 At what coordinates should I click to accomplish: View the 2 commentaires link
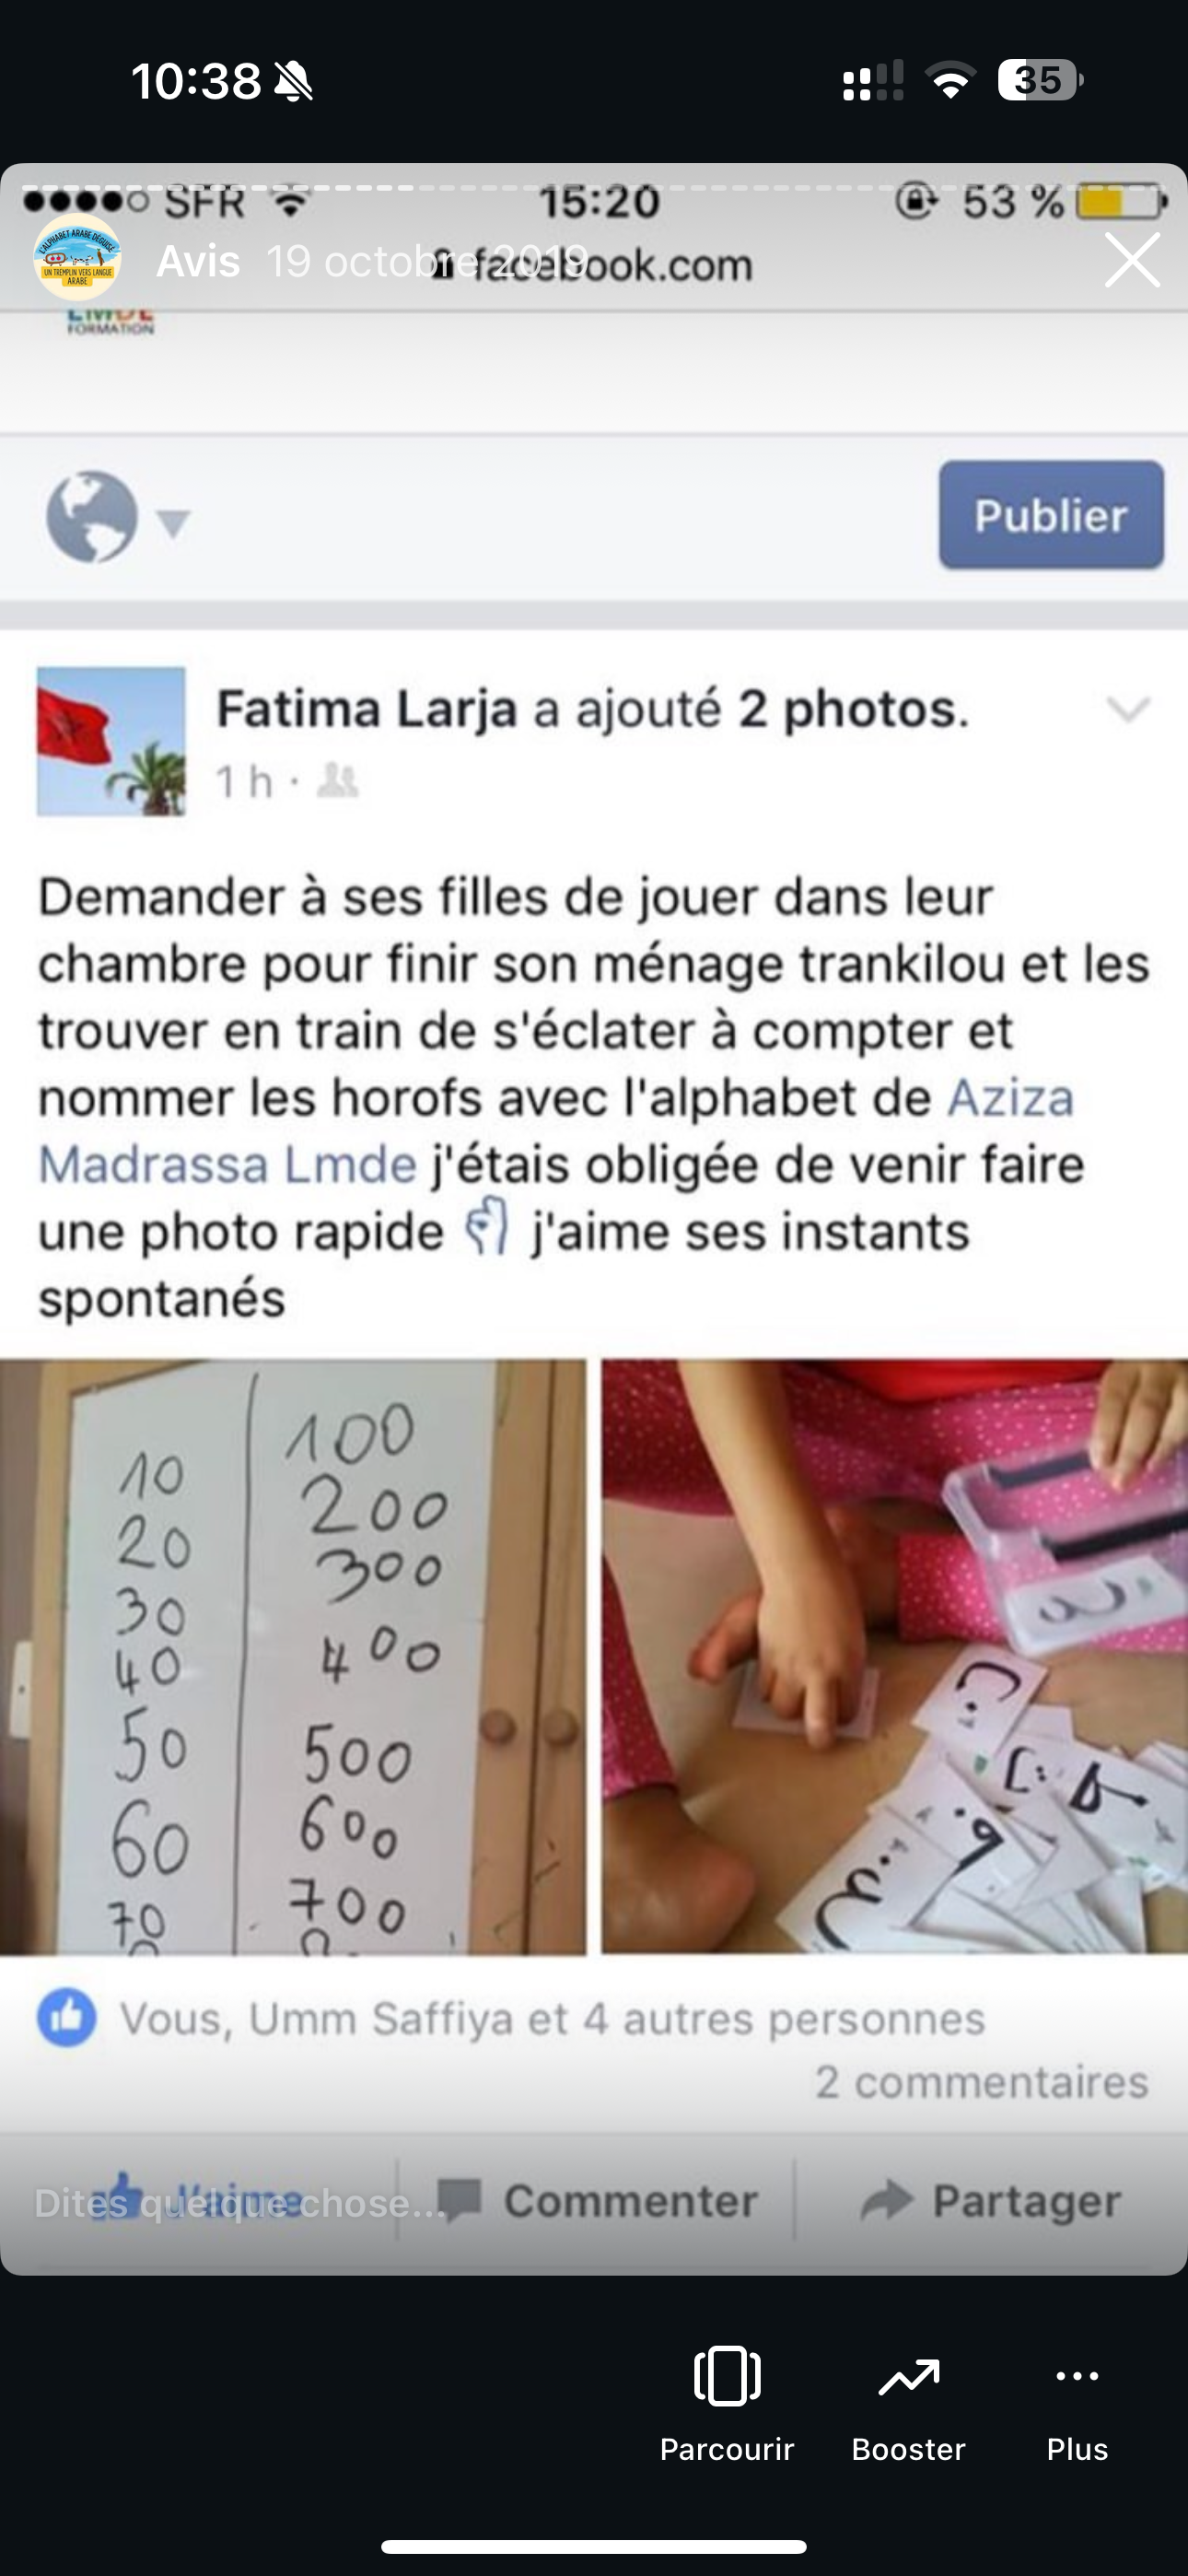pos(982,2082)
